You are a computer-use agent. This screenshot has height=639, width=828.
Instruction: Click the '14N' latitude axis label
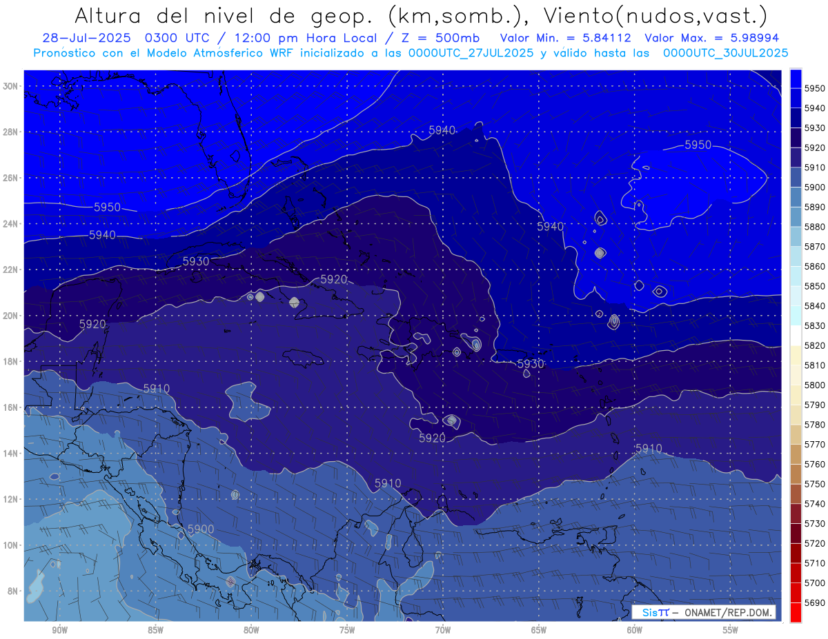click(10, 454)
